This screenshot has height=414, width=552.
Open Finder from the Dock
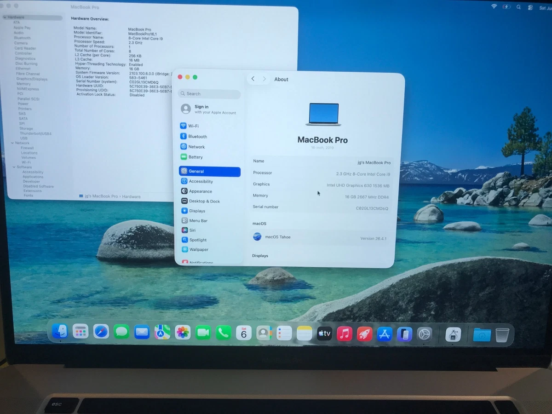60,331
